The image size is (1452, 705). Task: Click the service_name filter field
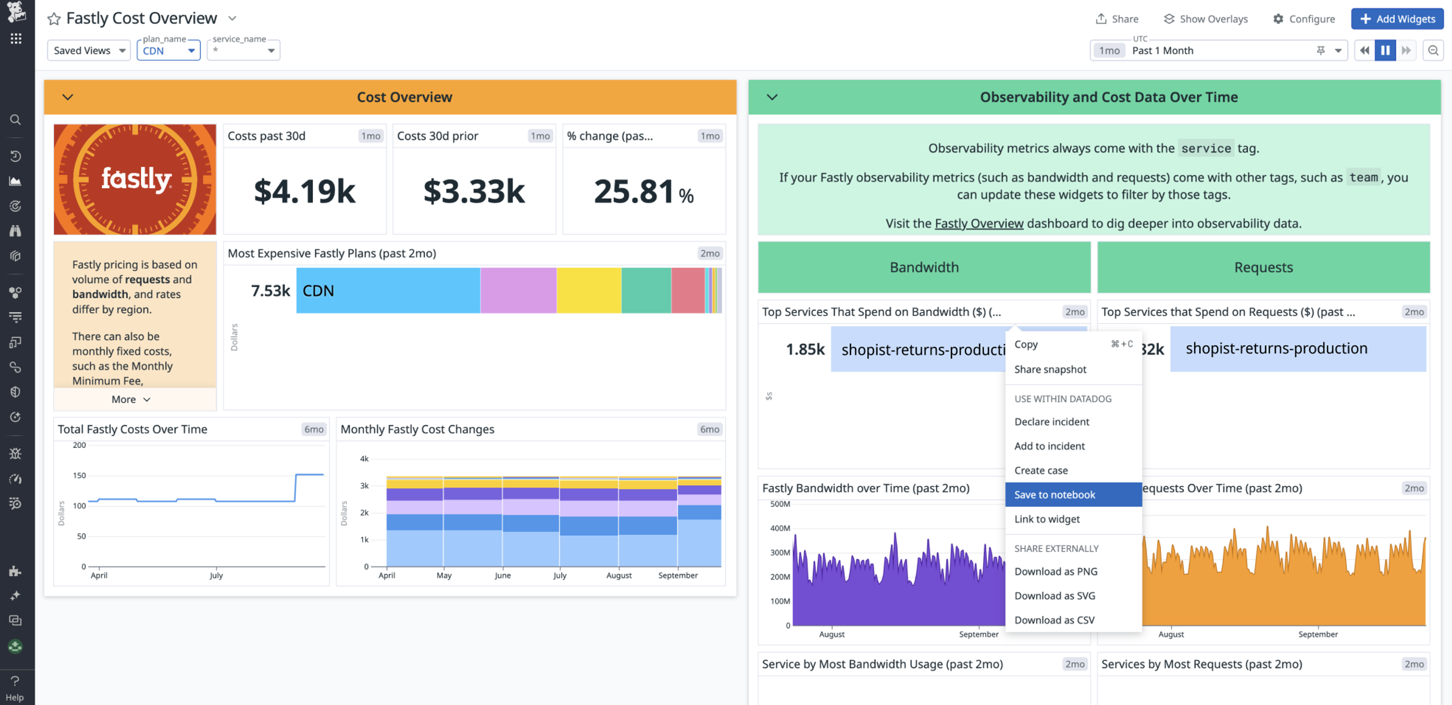[242, 50]
